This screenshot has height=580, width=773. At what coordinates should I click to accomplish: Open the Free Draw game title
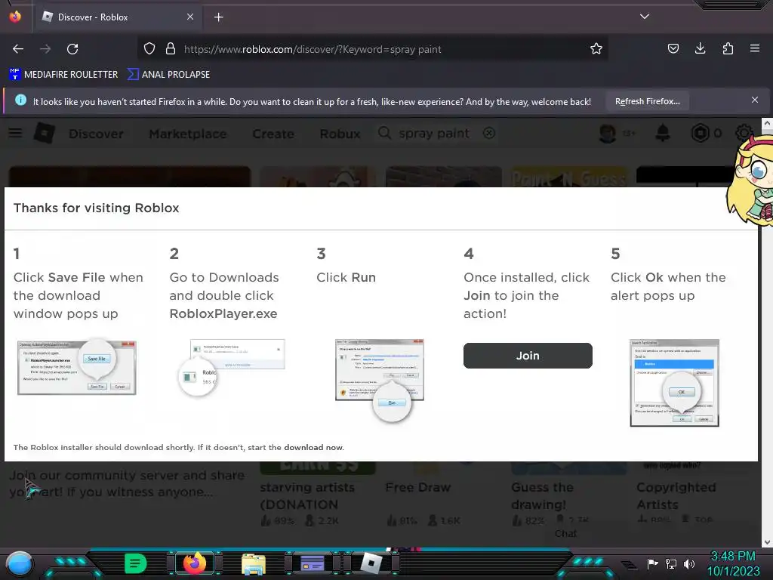coord(417,487)
